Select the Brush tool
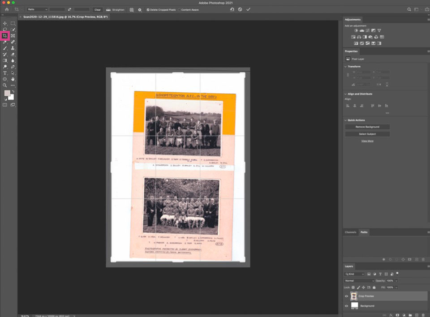The height and width of the screenshot is (317, 430). point(5,48)
